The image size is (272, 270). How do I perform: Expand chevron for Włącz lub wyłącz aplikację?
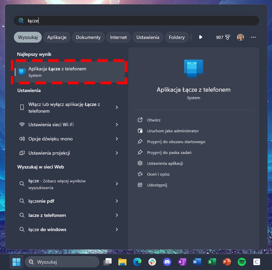[x=117, y=107]
